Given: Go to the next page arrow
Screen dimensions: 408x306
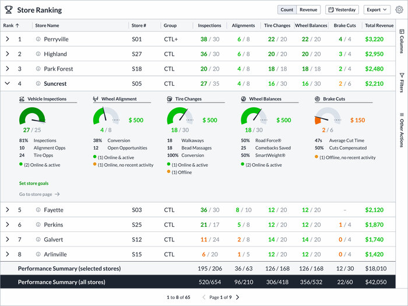Looking at the screenshot, I should click(x=237, y=297).
